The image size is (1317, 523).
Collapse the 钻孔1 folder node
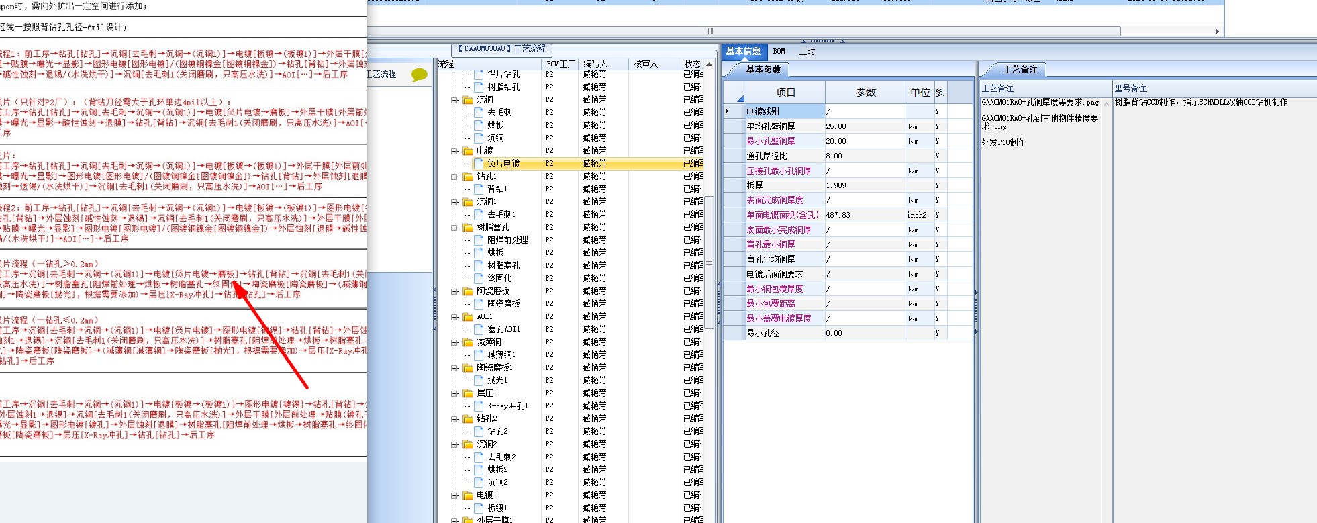pos(454,177)
